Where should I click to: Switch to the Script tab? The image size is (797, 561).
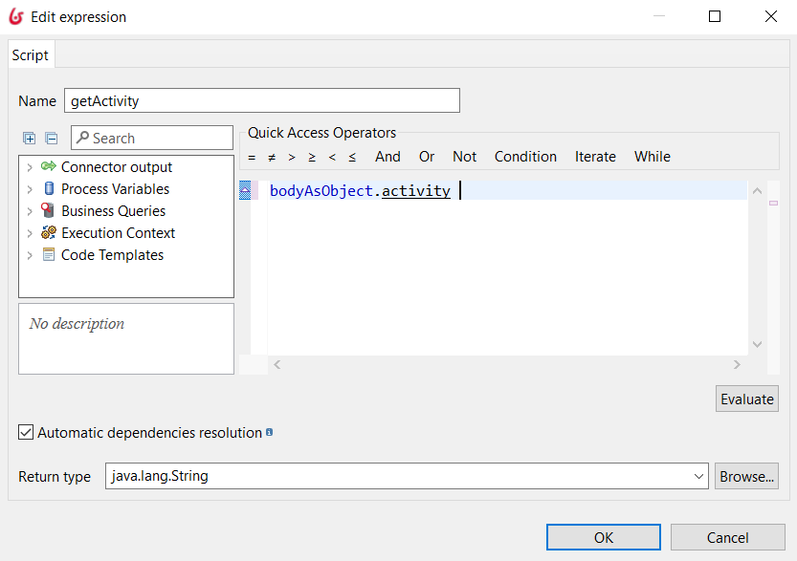(x=30, y=54)
